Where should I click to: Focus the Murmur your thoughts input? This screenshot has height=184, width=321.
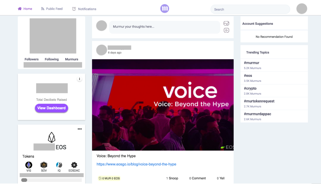(x=165, y=27)
